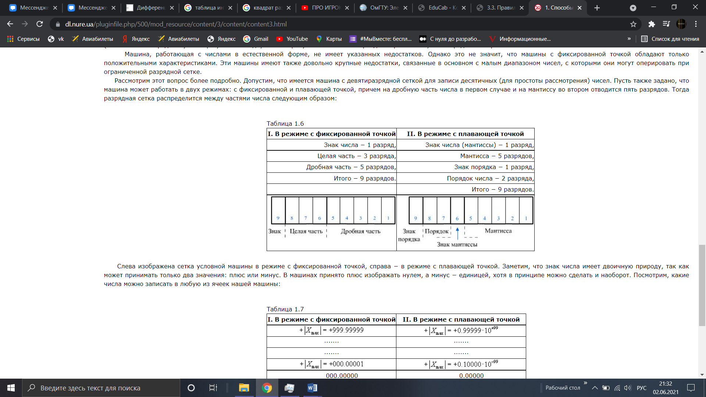
Task: Click fixed-point grid diagram image
Action: coord(332,217)
